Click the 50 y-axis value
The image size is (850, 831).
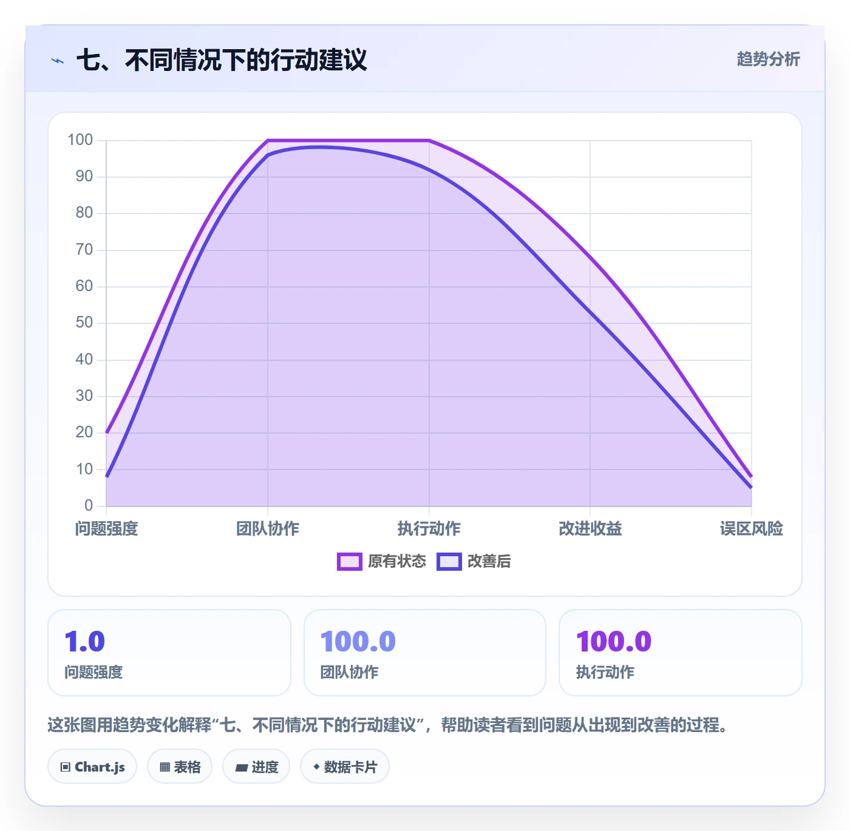tap(84, 323)
